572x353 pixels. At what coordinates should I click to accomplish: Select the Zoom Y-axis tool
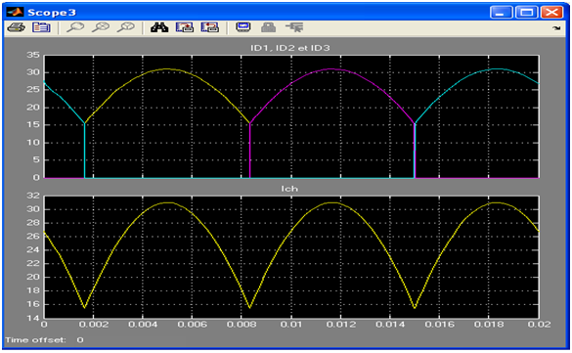tap(126, 27)
